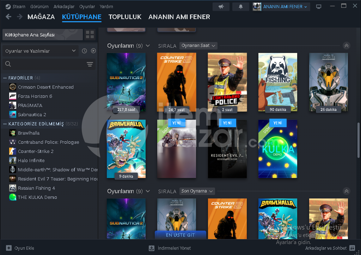Click the PRAGMATA game icon
The height and width of the screenshot is (255, 361).
pos(13,105)
